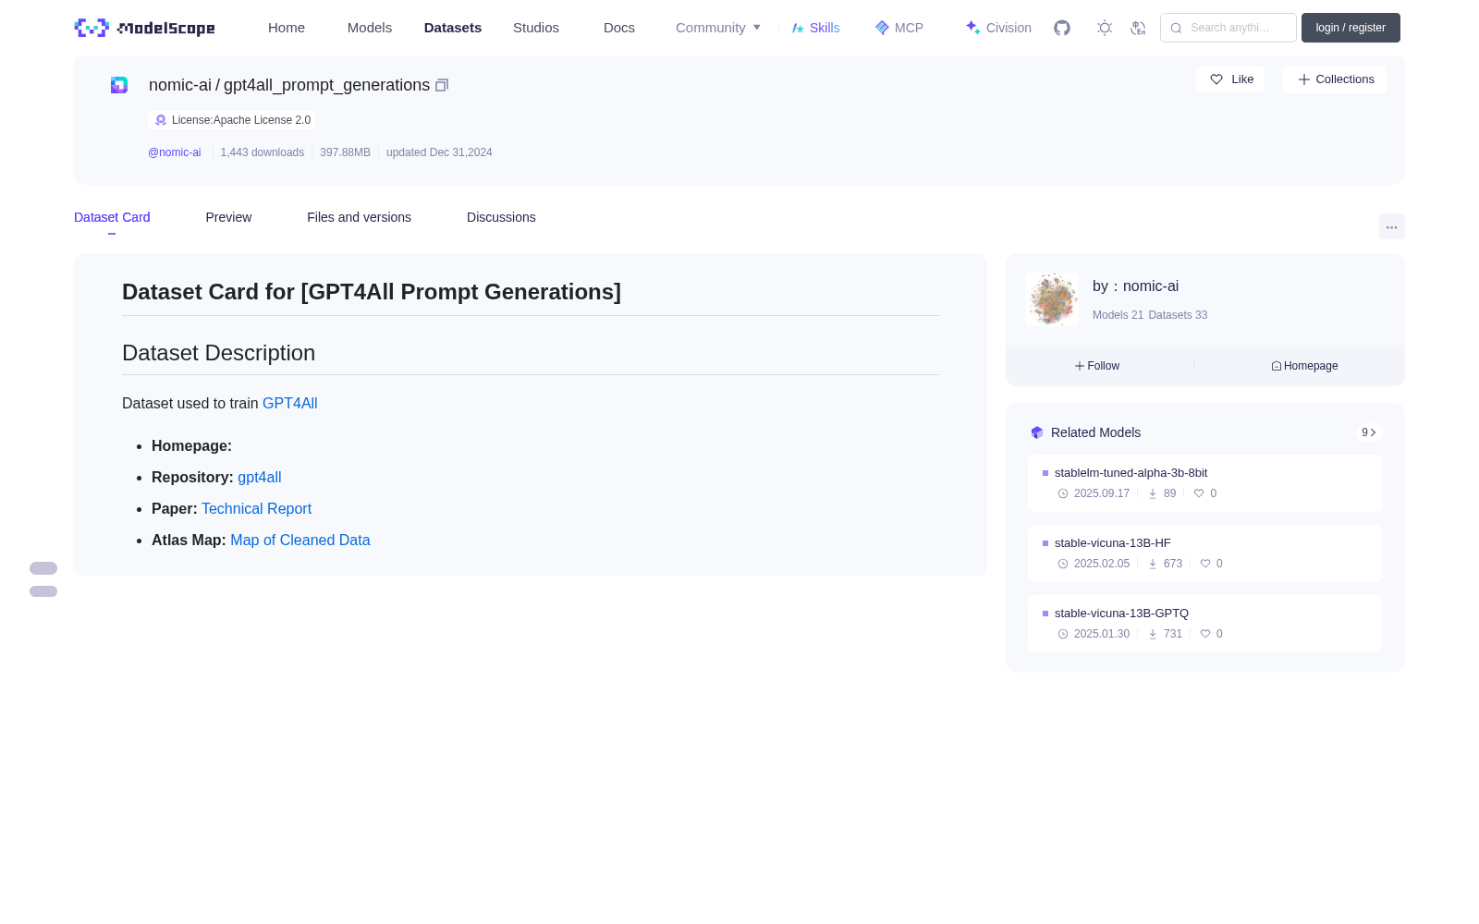The height and width of the screenshot is (924, 1479).
Task: Open the Studios section
Action: 536,28
